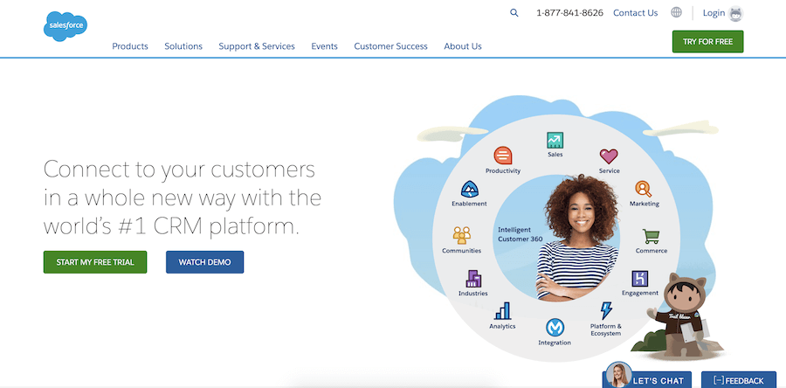Select the Platform & Ecosystem lightning icon

coord(606,311)
